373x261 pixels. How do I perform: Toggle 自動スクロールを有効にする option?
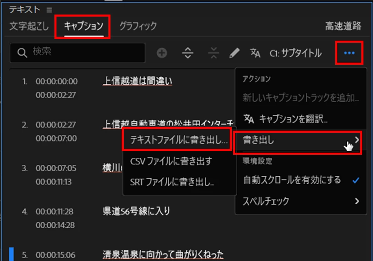pyautogui.click(x=301, y=180)
